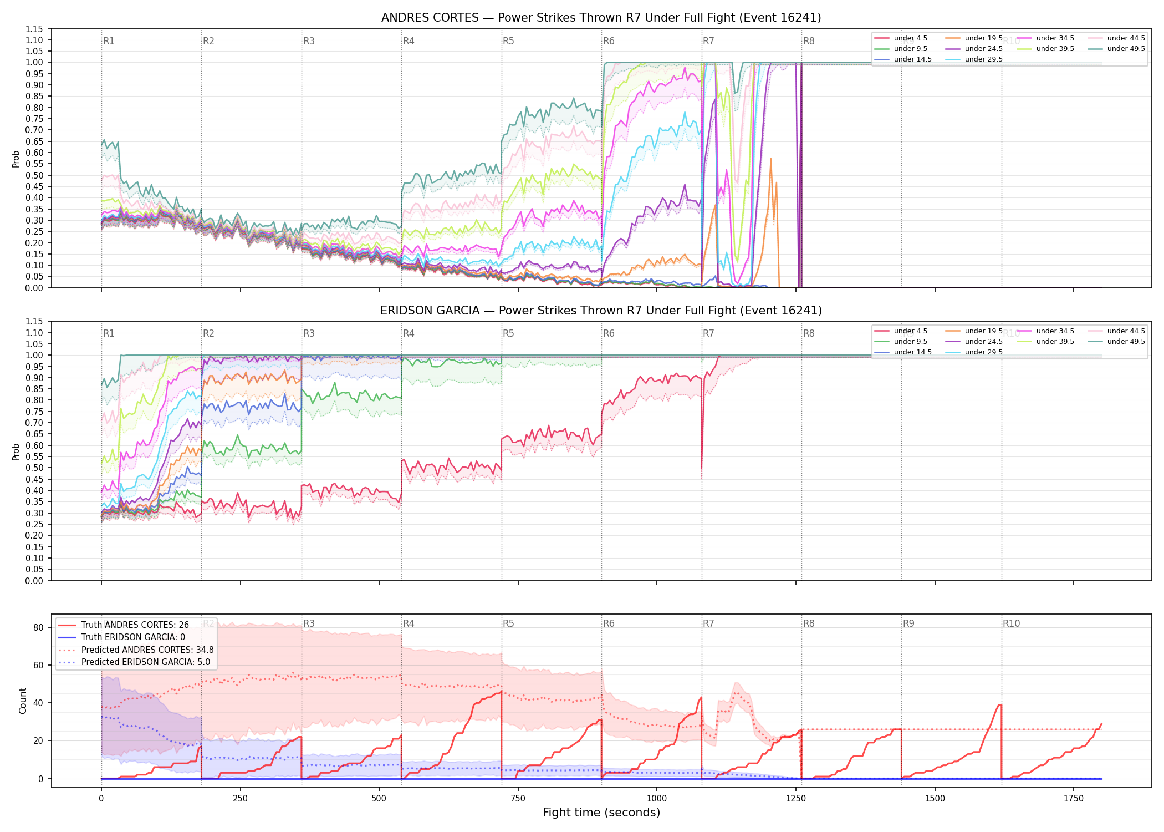Screen dimensions: 1164x832
Task: Click the 1000 tick label on the bottom x-axis
Action: [x=657, y=799]
